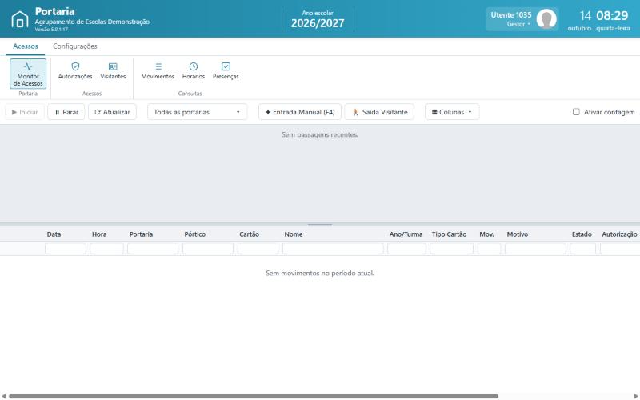This screenshot has width=640, height=400.
Task: Open the Movimentos query
Action: (158, 71)
